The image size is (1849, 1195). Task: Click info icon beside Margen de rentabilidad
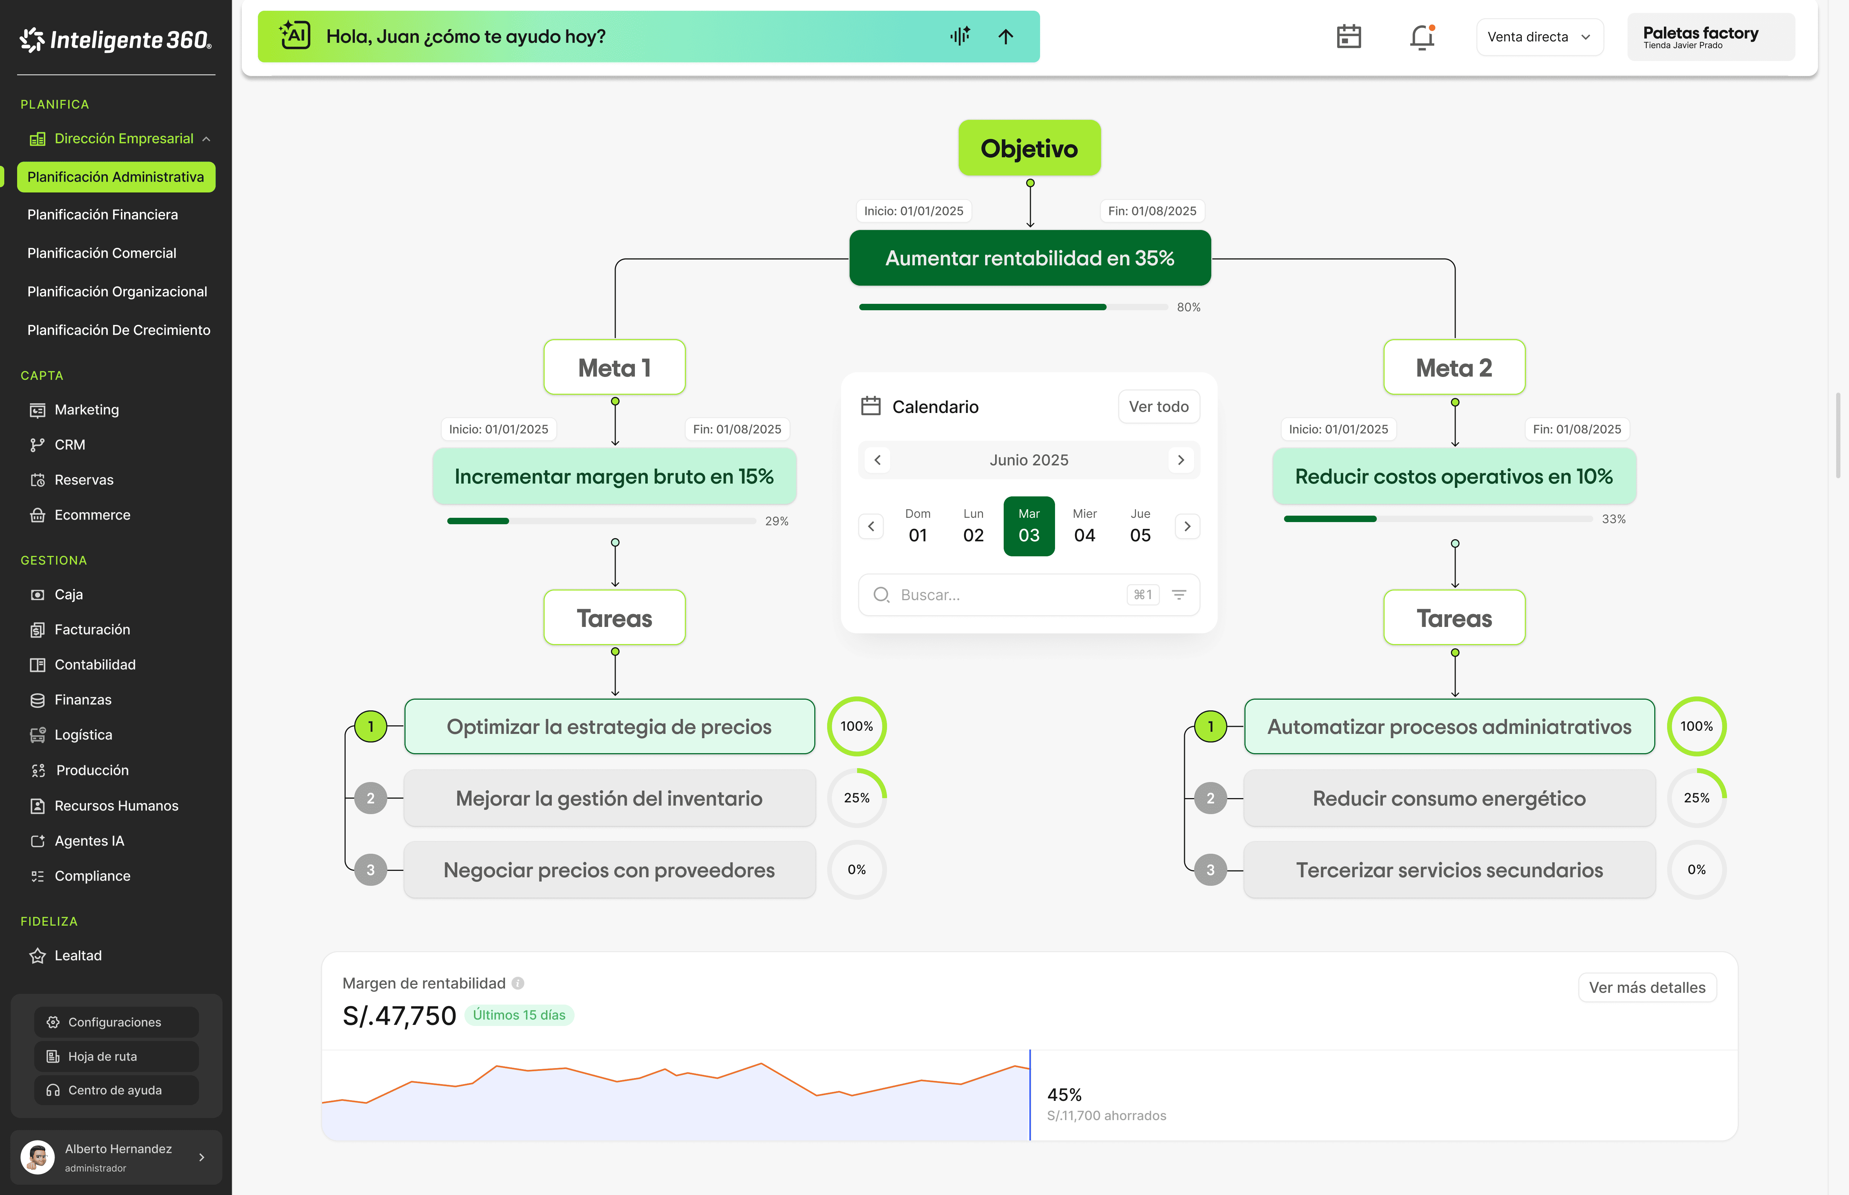[x=518, y=983]
